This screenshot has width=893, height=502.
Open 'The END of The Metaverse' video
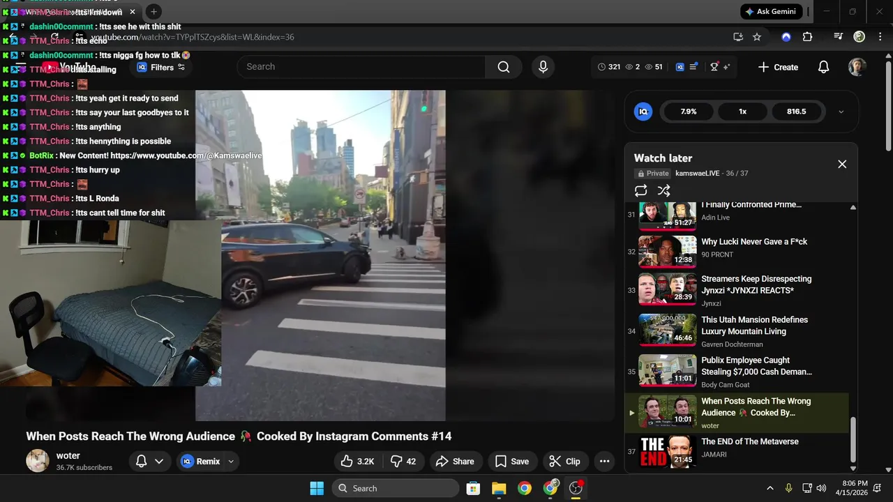750,441
